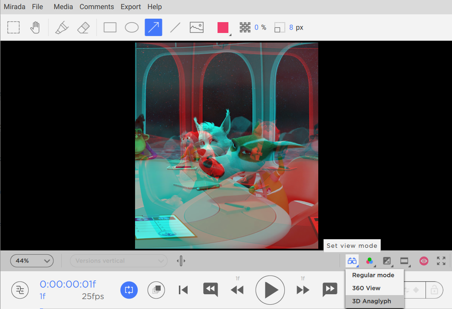
Task: Activate the hand pan tool
Action: [x=35, y=27]
